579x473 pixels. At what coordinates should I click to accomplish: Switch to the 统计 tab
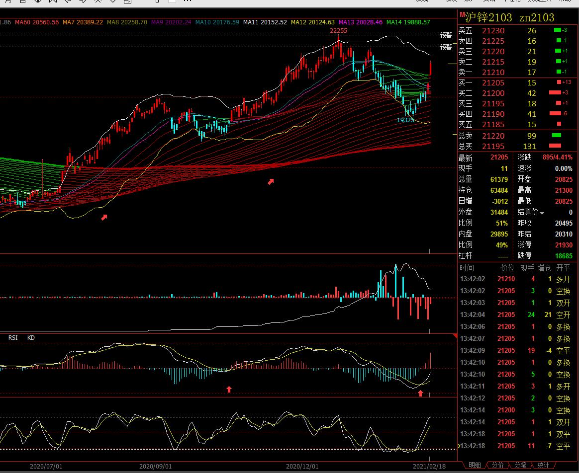click(x=543, y=465)
